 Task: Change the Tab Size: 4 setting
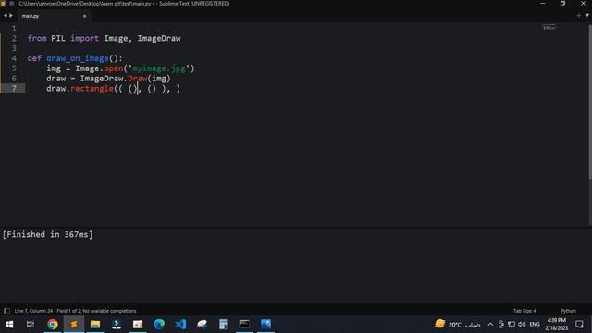tap(524, 311)
